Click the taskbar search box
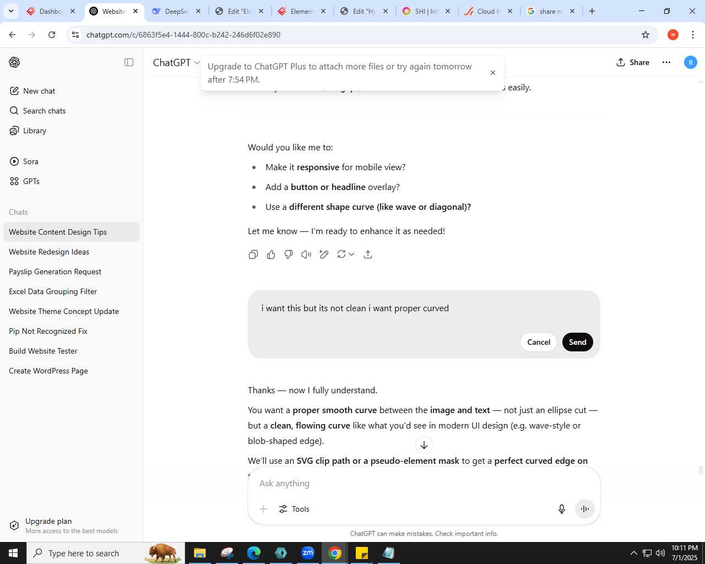The image size is (705, 564). pos(105,553)
